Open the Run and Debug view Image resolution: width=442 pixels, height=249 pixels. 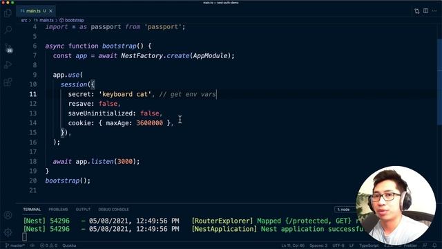(x=8, y=65)
